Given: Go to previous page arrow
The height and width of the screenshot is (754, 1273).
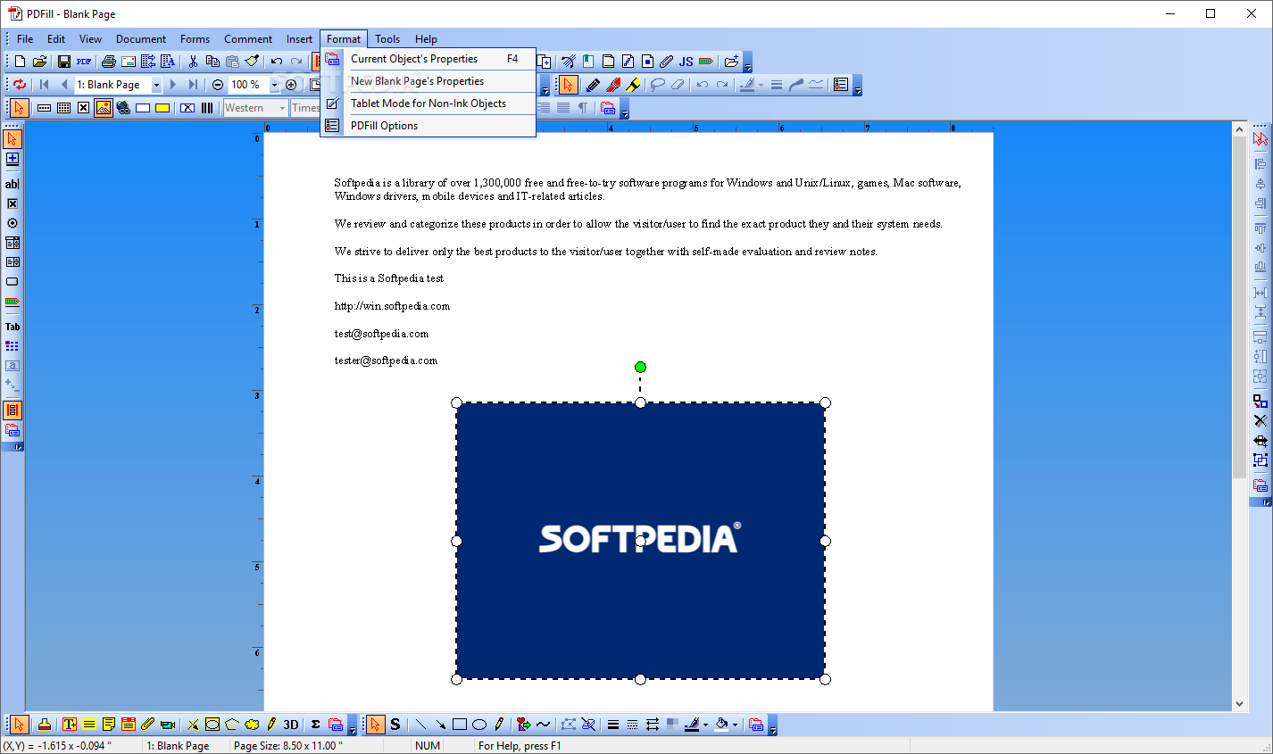Looking at the screenshot, I should click(x=63, y=85).
